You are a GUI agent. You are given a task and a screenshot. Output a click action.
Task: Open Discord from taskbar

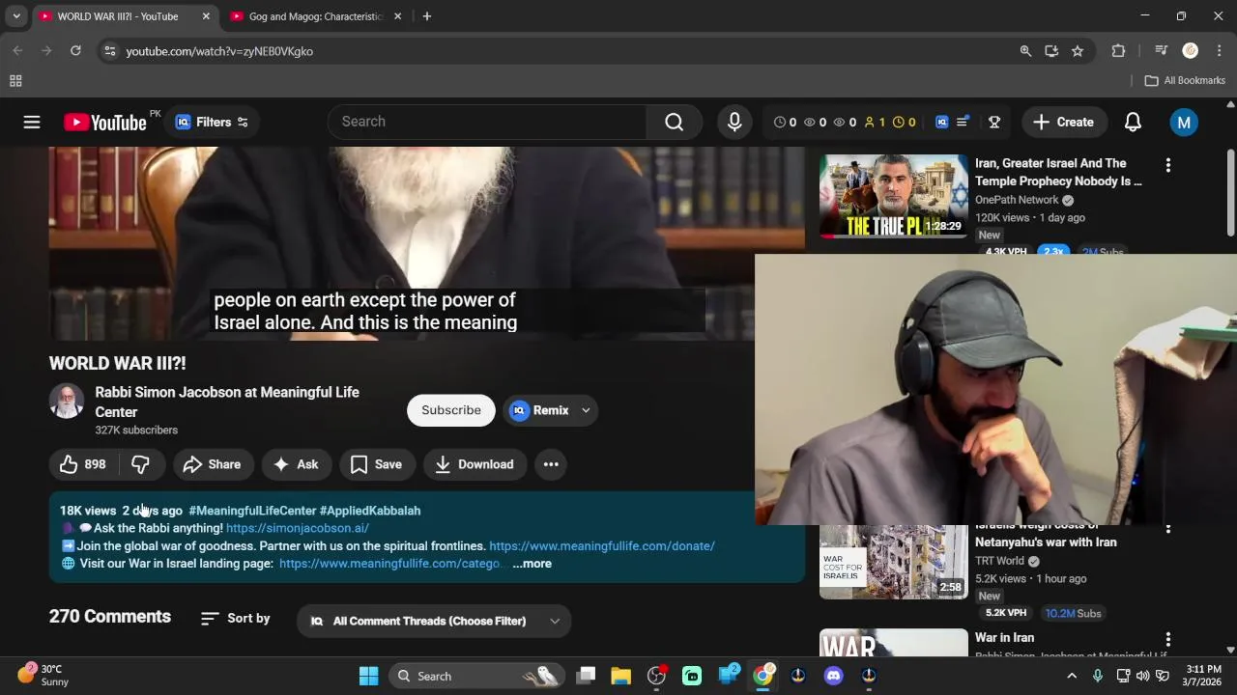pos(833,677)
